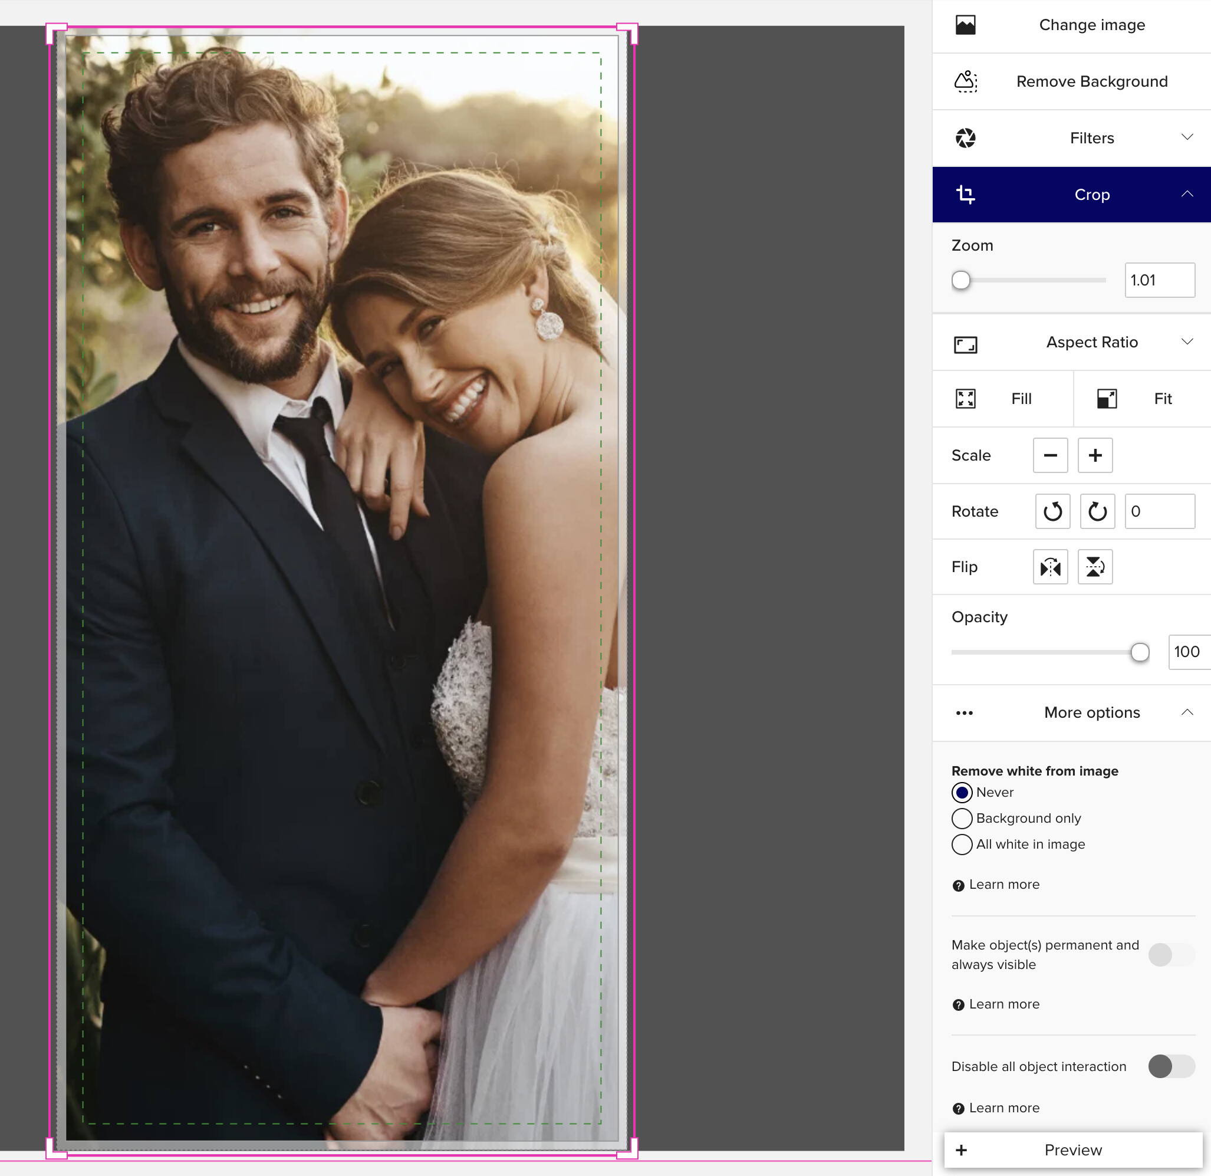Collapse the More options chevron
The height and width of the screenshot is (1176, 1211).
1187,712
